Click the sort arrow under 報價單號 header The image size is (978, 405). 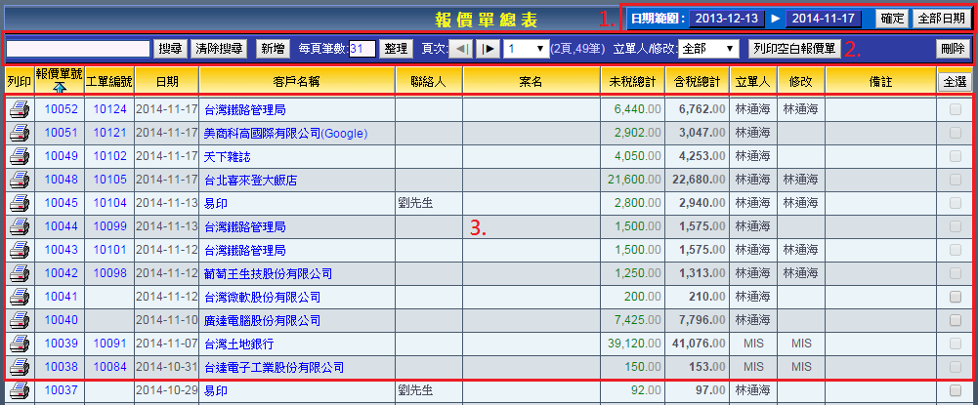pyautogui.click(x=59, y=88)
